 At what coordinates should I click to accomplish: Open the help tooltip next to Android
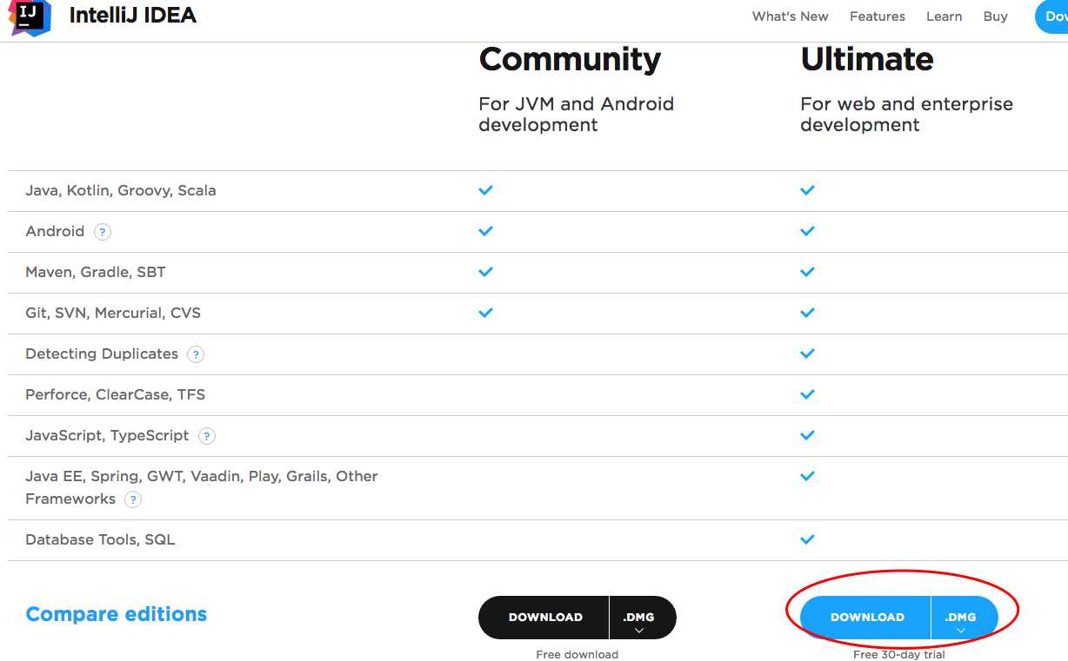(x=103, y=232)
